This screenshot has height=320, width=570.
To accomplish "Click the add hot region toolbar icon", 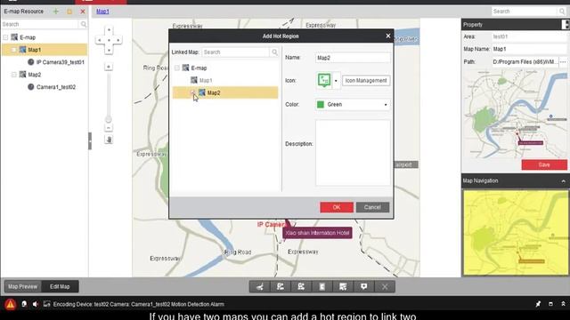I will [x=343, y=286].
